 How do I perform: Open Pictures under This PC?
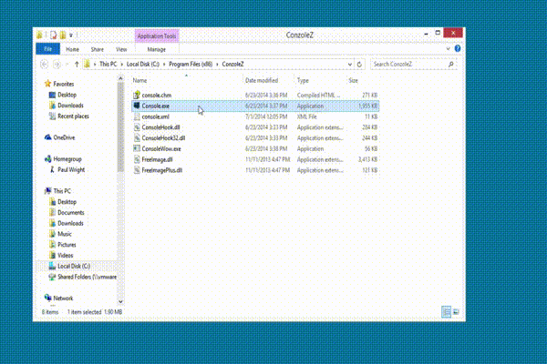pos(67,245)
